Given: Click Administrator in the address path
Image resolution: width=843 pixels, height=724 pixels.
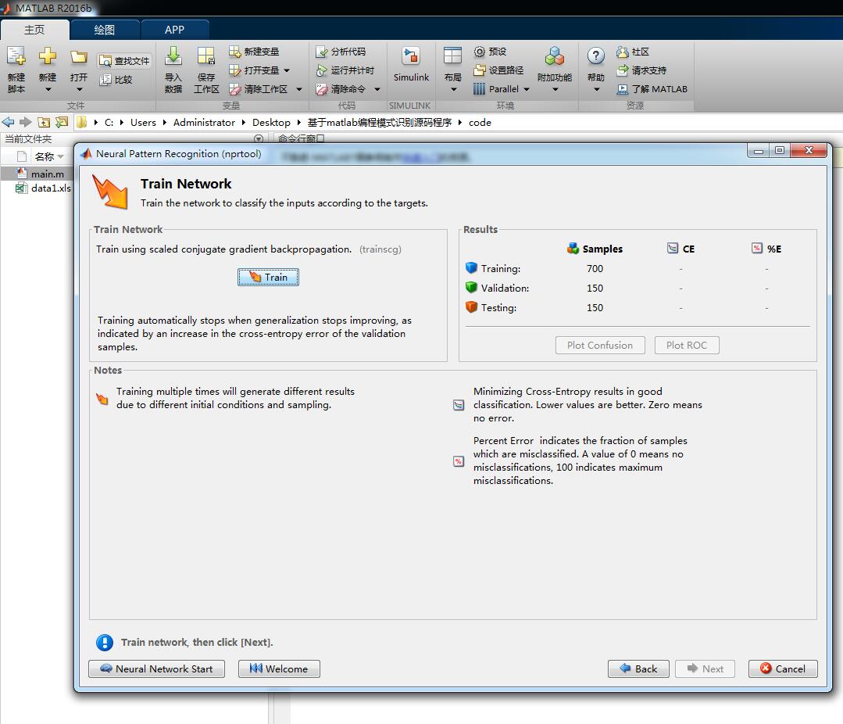Looking at the screenshot, I should 204,123.
